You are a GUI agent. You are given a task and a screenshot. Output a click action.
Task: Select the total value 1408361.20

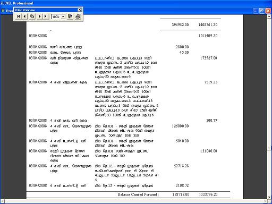click(x=208, y=24)
